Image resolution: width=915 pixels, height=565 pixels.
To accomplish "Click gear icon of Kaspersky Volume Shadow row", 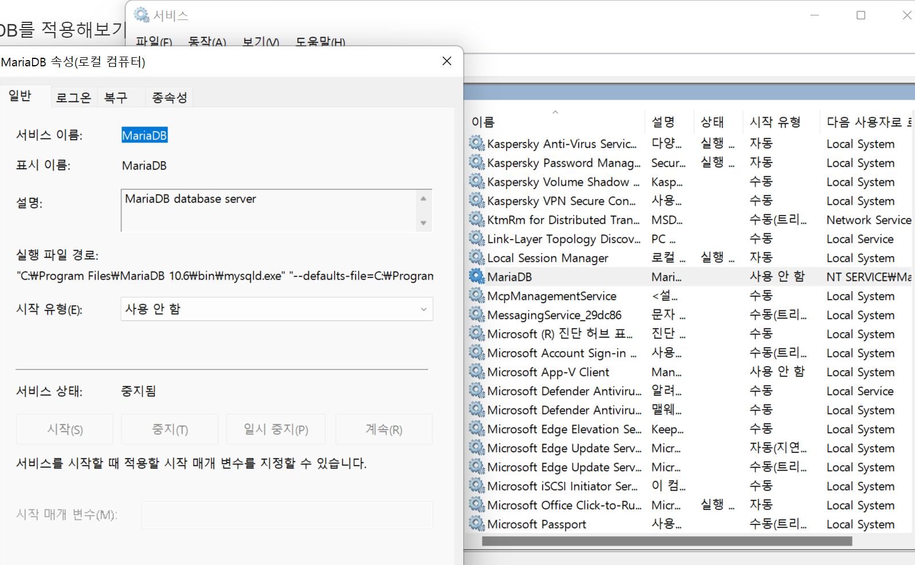I will tap(477, 181).
